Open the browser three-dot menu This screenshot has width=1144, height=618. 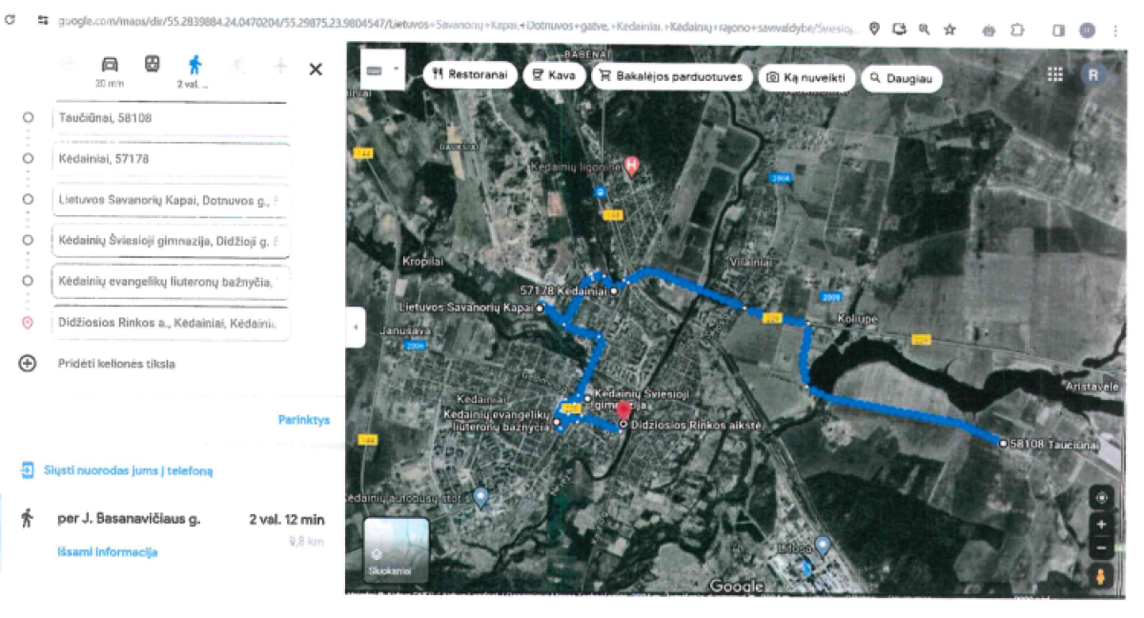click(x=1115, y=30)
